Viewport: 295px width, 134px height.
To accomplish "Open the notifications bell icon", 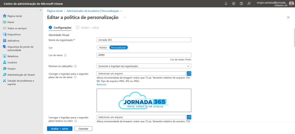I will pos(226,4).
